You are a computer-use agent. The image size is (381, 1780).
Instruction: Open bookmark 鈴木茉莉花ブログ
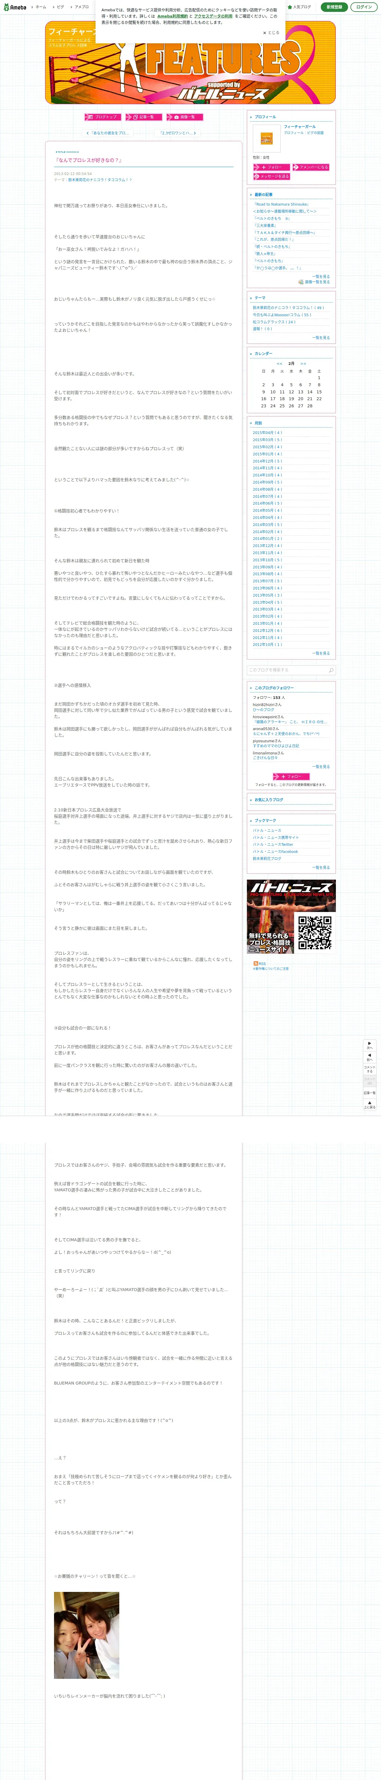[267, 859]
